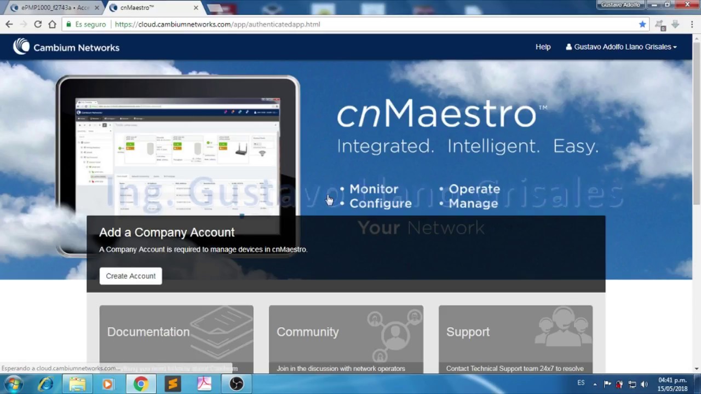The image size is (701, 394).
Task: Open OBS Studio from the taskbar
Action: click(x=236, y=384)
